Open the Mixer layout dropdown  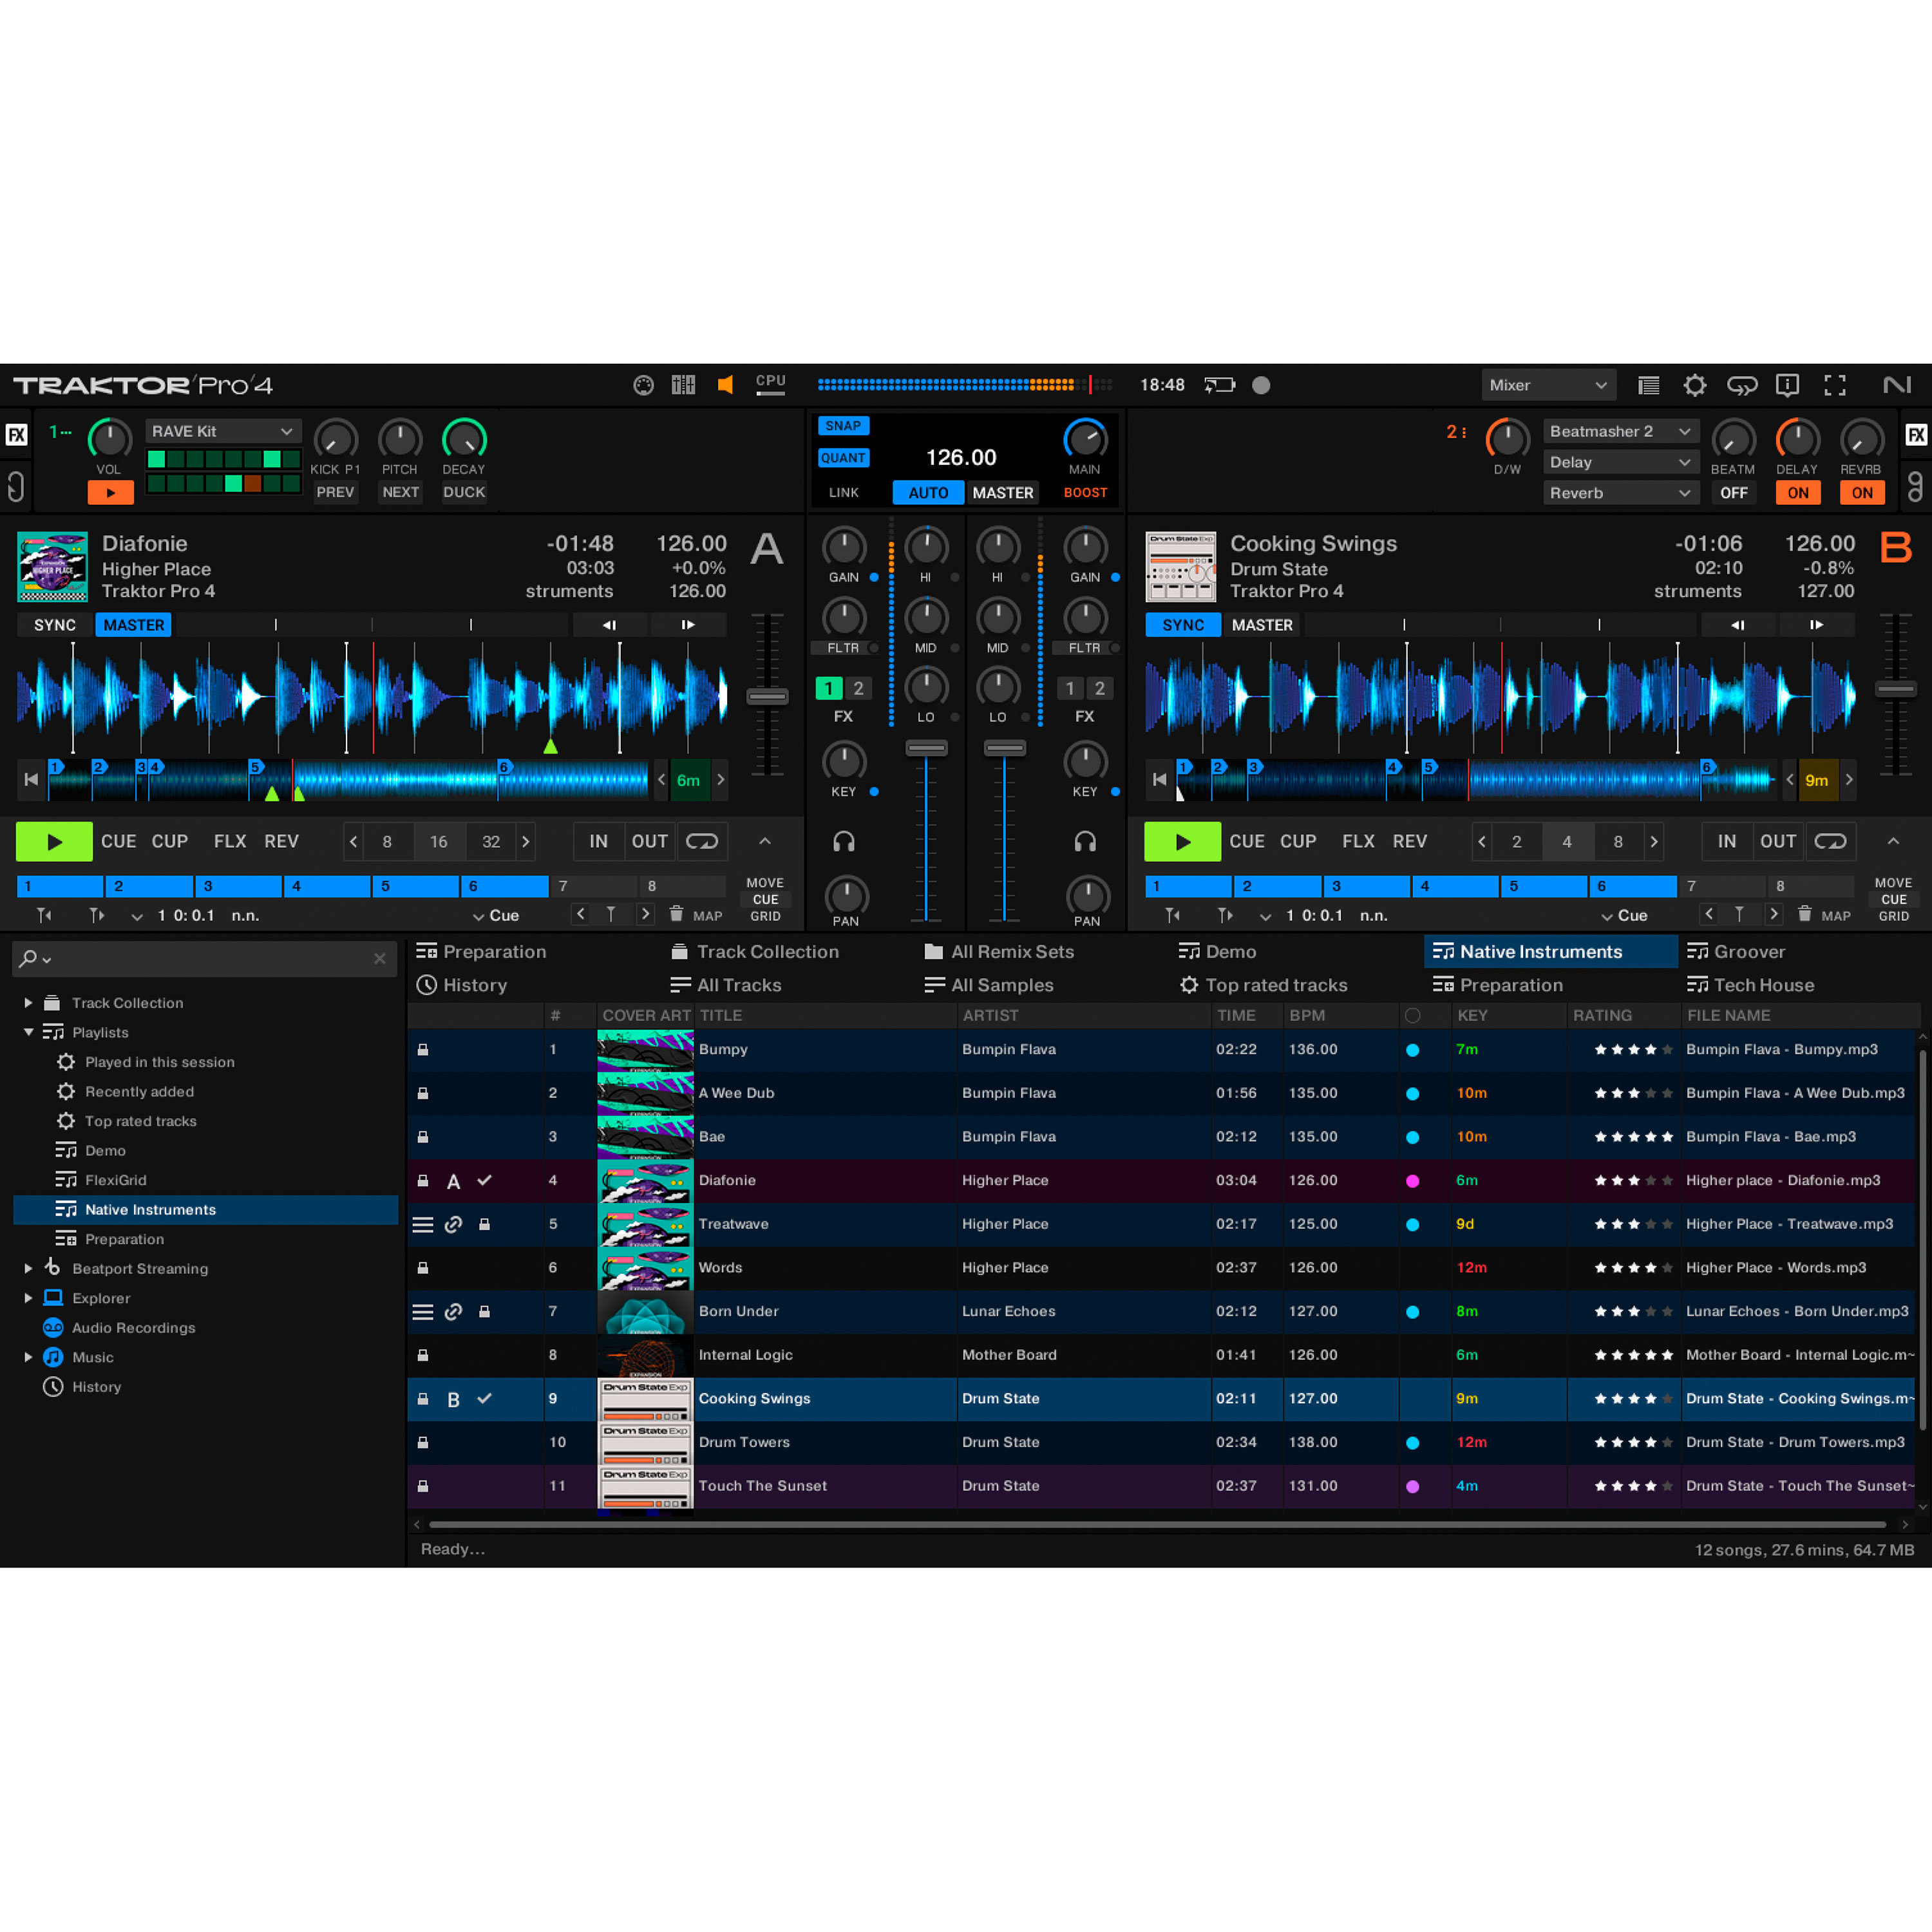[x=1547, y=385]
